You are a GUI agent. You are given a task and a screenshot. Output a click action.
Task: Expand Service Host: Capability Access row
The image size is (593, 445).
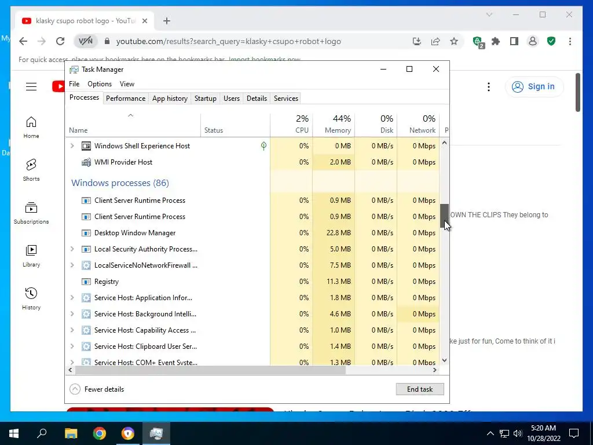pos(72,330)
